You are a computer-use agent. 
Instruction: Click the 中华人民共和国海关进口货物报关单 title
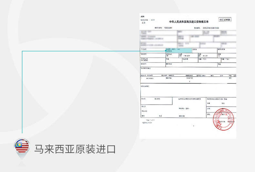[x=189, y=22]
